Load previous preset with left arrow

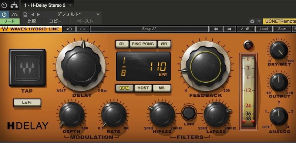click(216, 29)
